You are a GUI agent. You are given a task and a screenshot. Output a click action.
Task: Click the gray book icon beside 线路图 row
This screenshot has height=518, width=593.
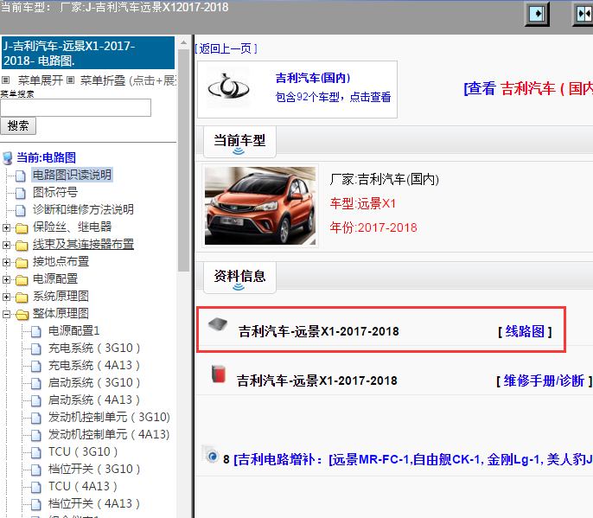(218, 324)
